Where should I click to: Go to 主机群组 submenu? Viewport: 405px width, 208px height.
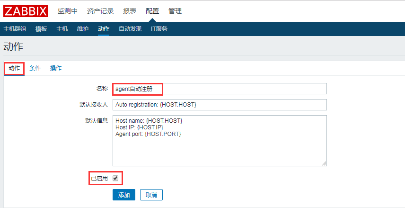[15, 29]
